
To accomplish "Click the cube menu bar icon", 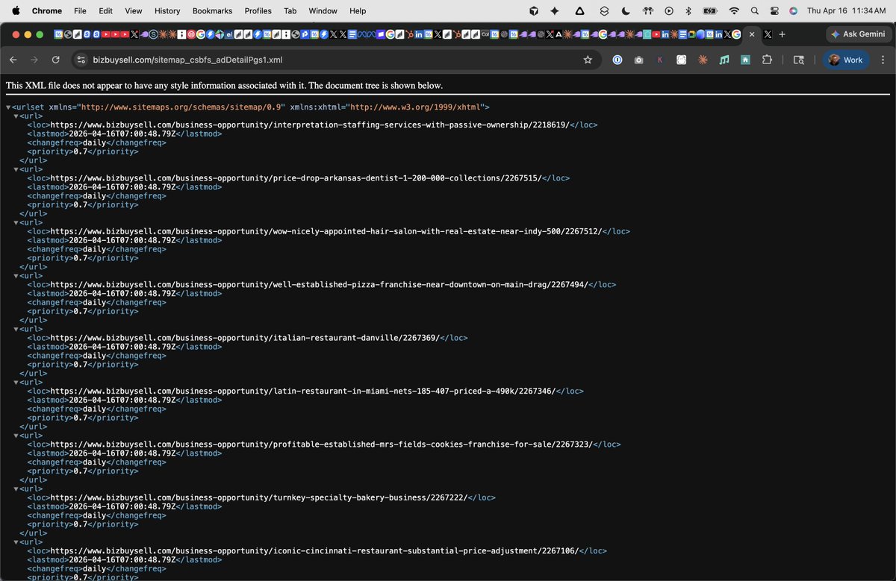I will pos(534,10).
